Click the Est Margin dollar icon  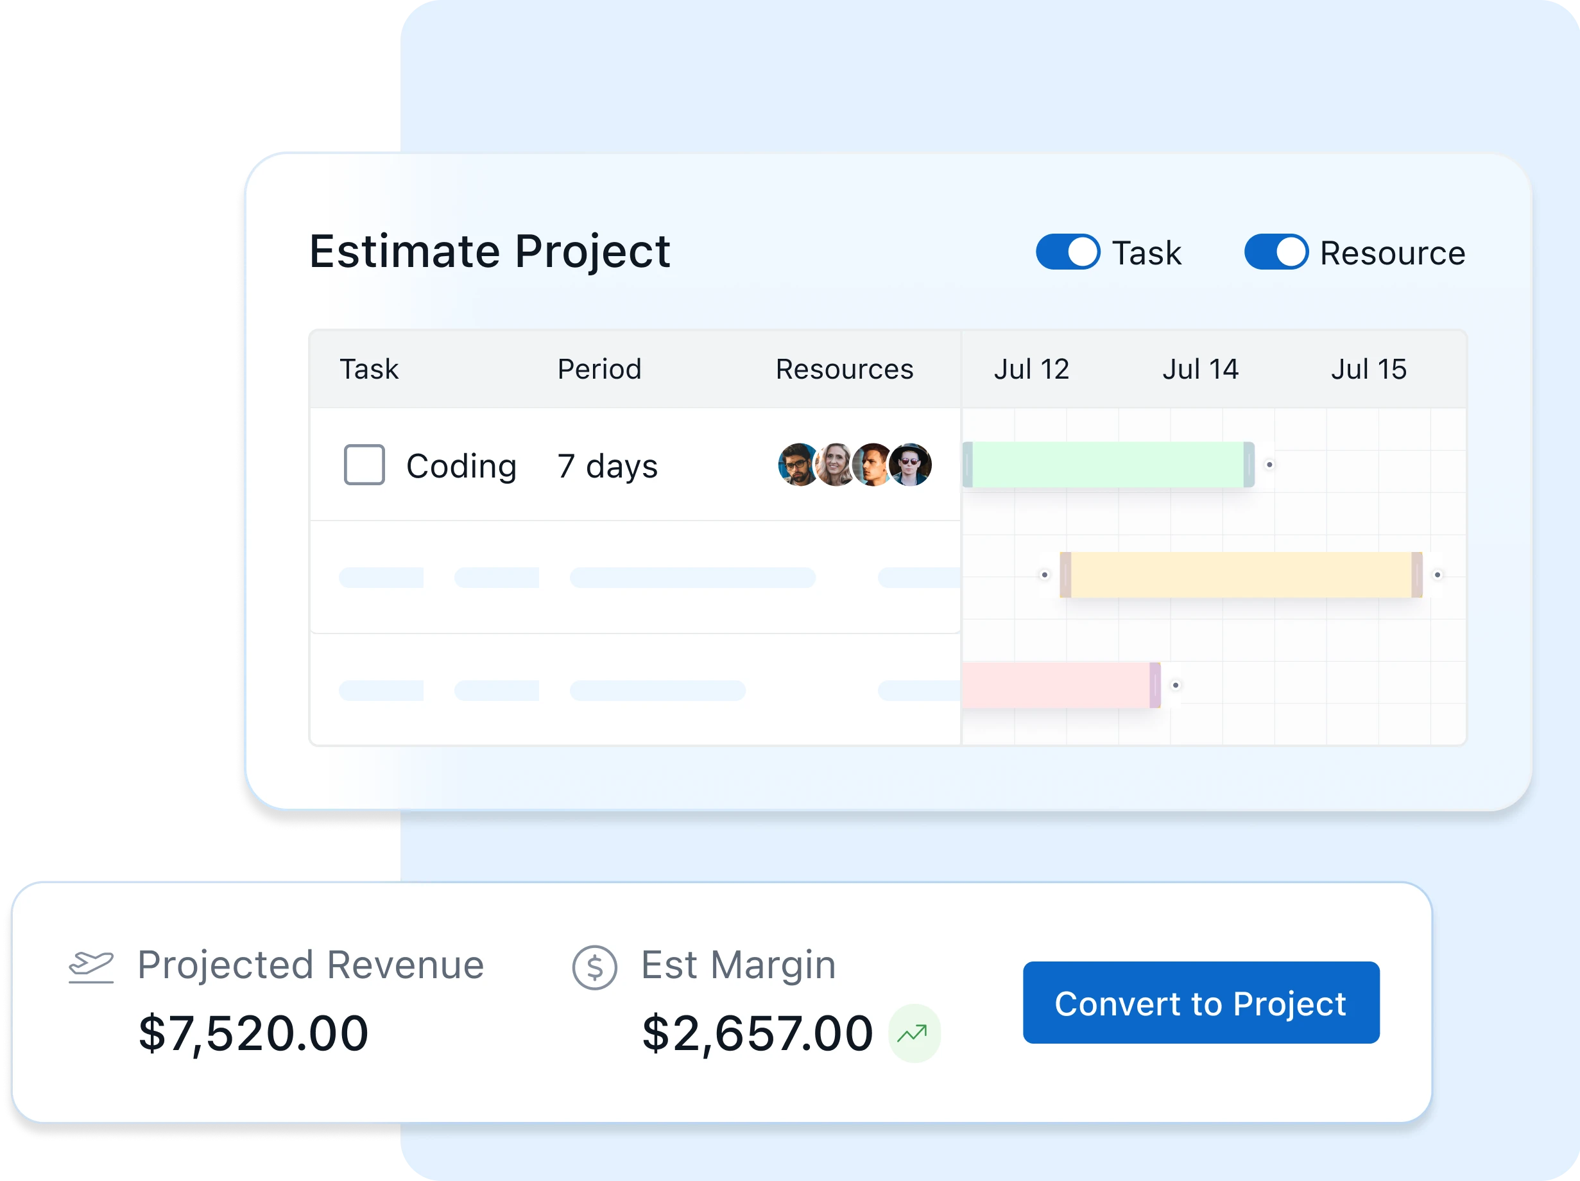click(594, 967)
